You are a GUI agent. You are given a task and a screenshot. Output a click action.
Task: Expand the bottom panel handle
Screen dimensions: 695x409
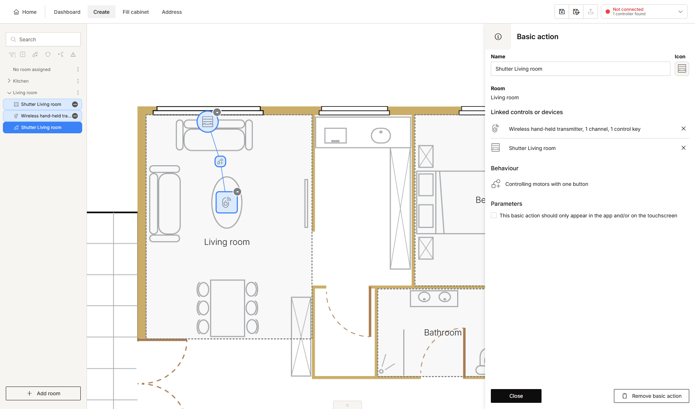coord(347,405)
